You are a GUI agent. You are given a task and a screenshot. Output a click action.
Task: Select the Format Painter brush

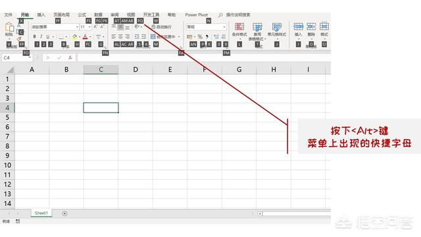19,39
